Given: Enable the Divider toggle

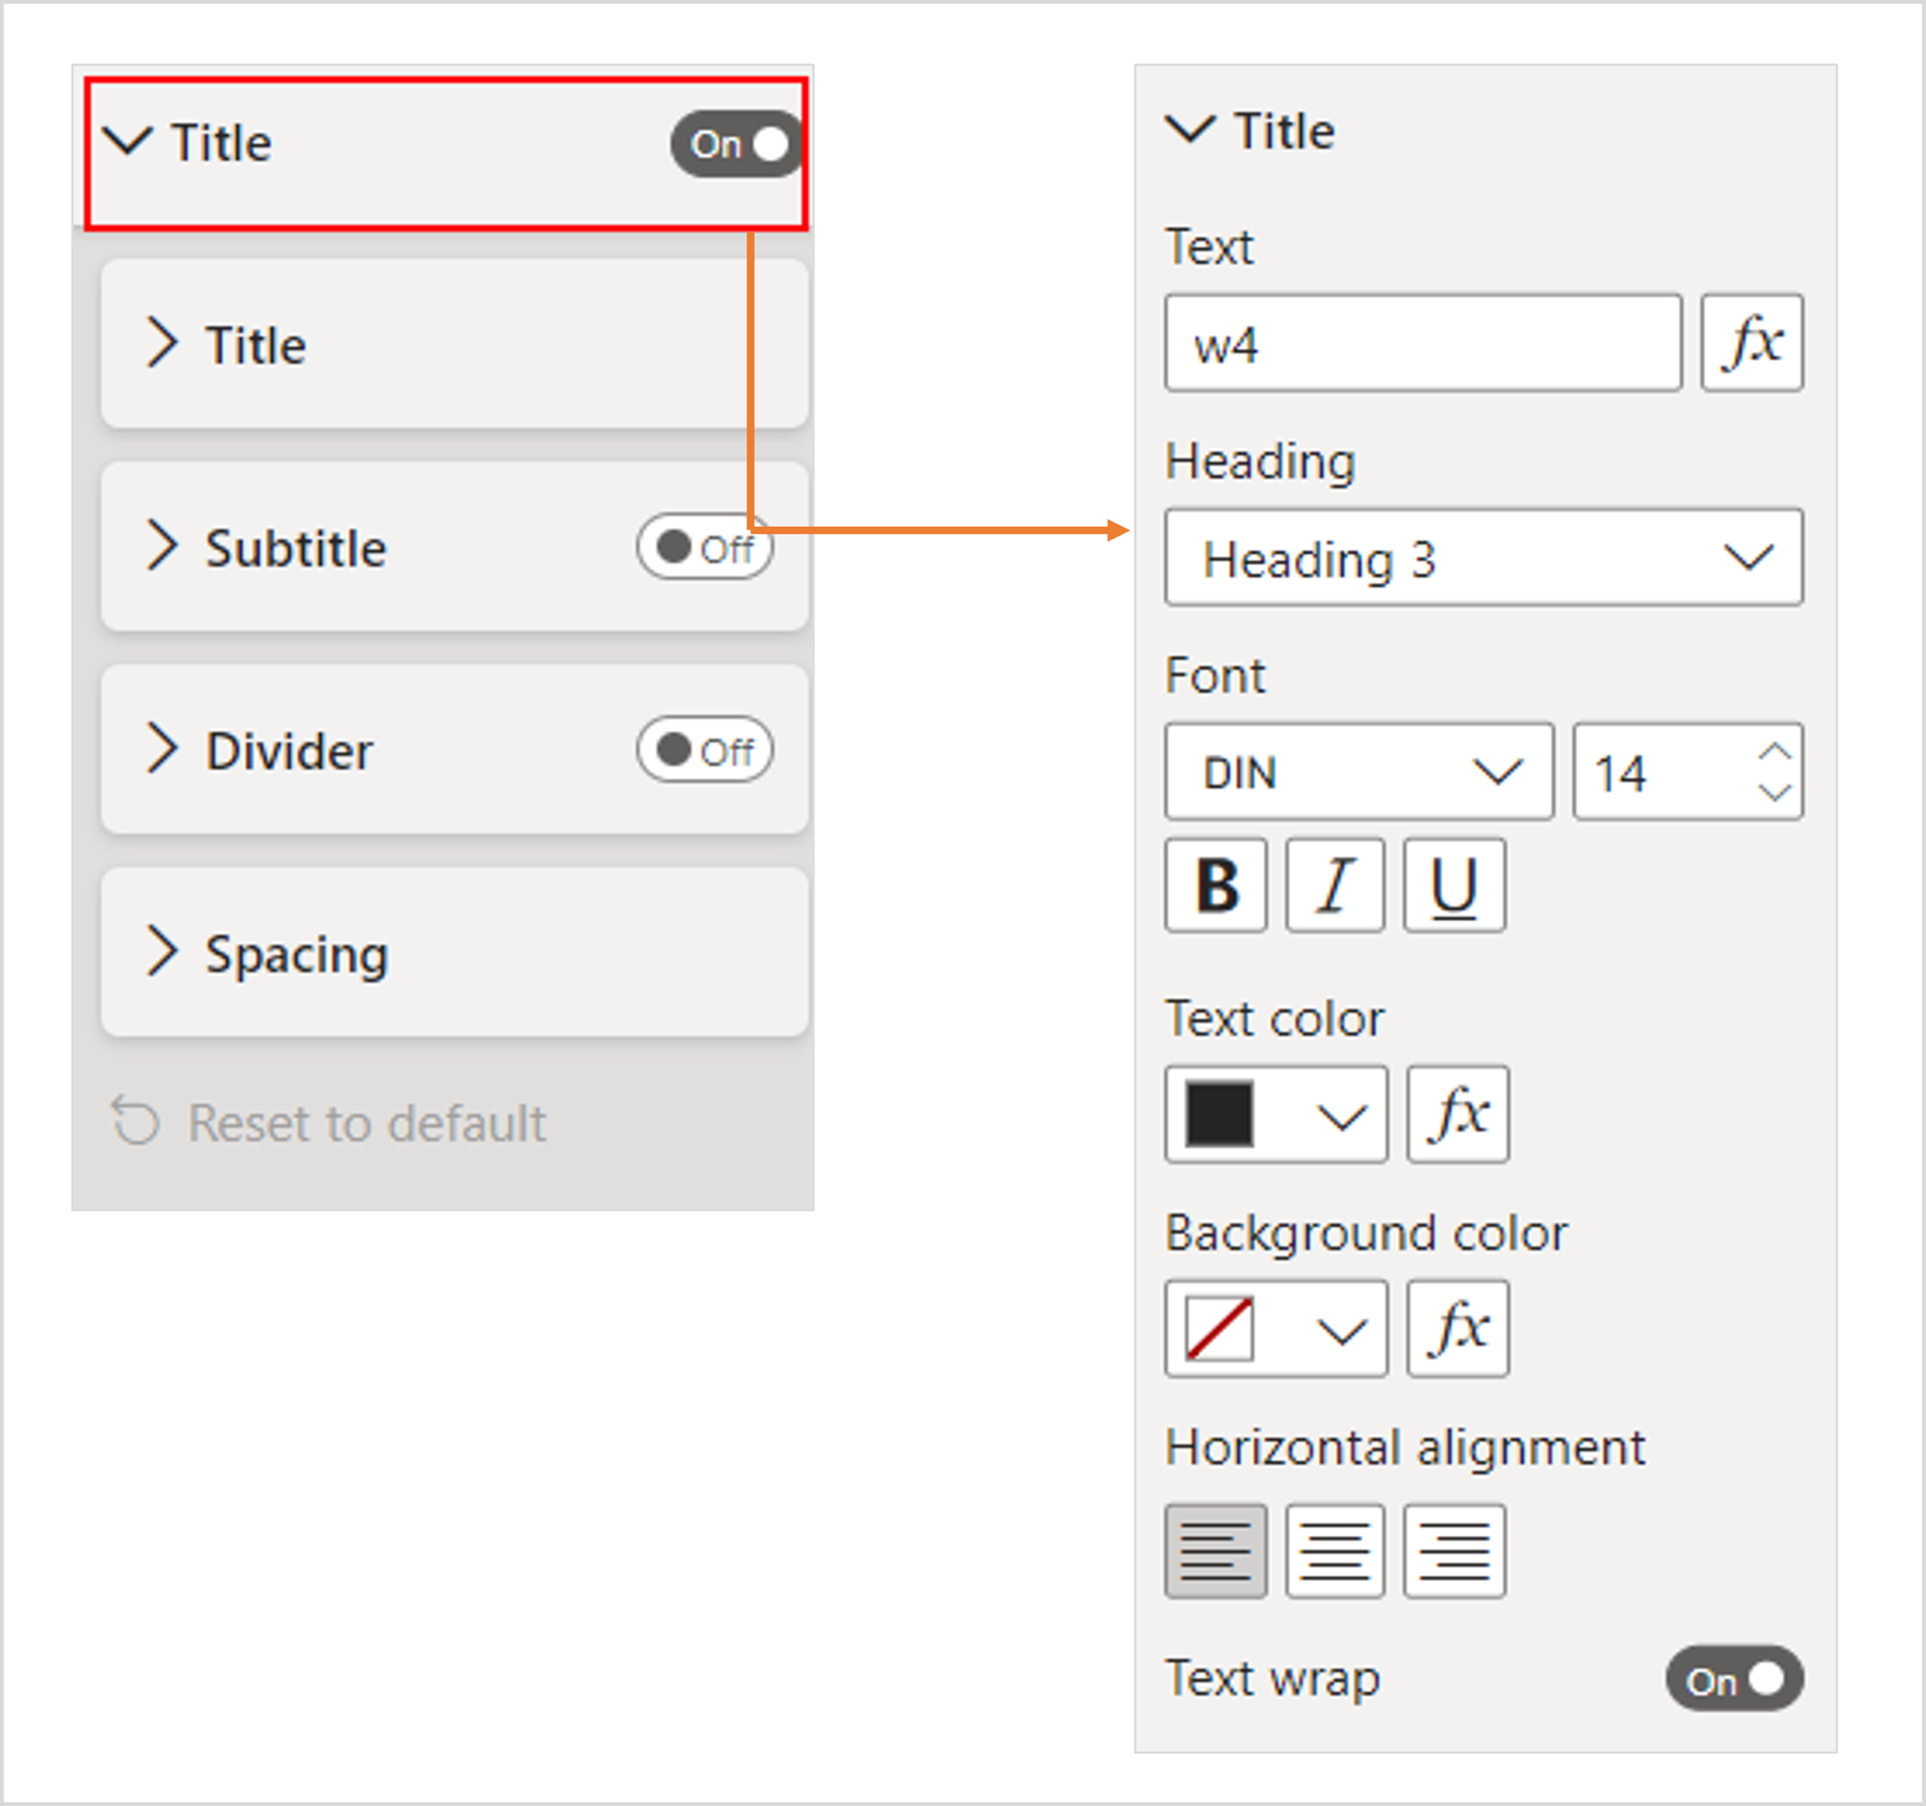Looking at the screenshot, I should coord(705,750).
